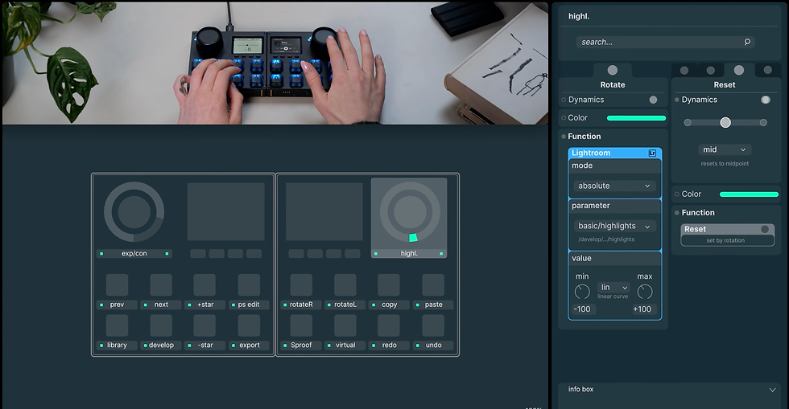This screenshot has height=409, width=789.
Task: Toggle Dynamics in the Rotate panel
Action: coord(653,100)
